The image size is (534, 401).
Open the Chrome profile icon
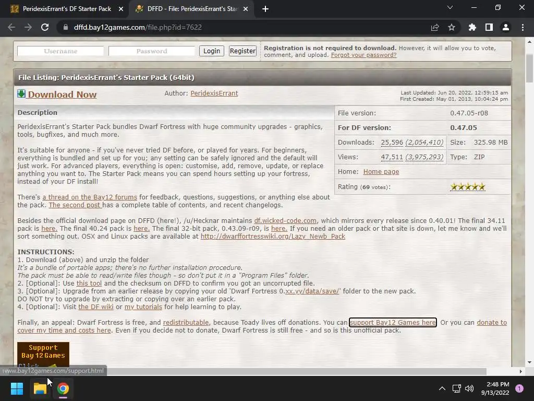[x=506, y=27]
